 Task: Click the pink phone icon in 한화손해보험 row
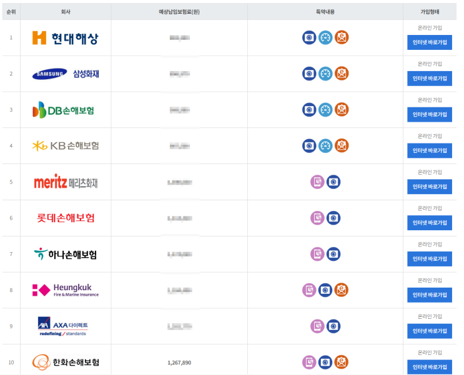pos(309,363)
